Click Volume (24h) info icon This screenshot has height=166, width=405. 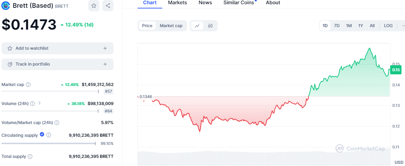coord(32,104)
